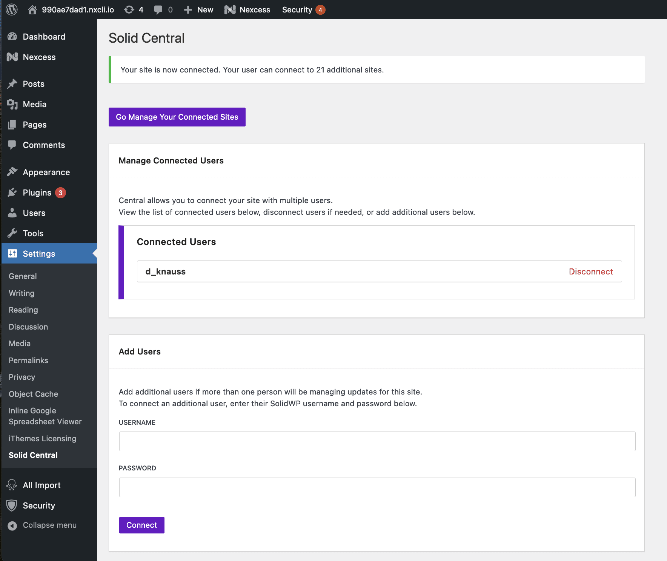Click the Dashboard gauge icon
Image resolution: width=667 pixels, height=561 pixels.
[12, 37]
